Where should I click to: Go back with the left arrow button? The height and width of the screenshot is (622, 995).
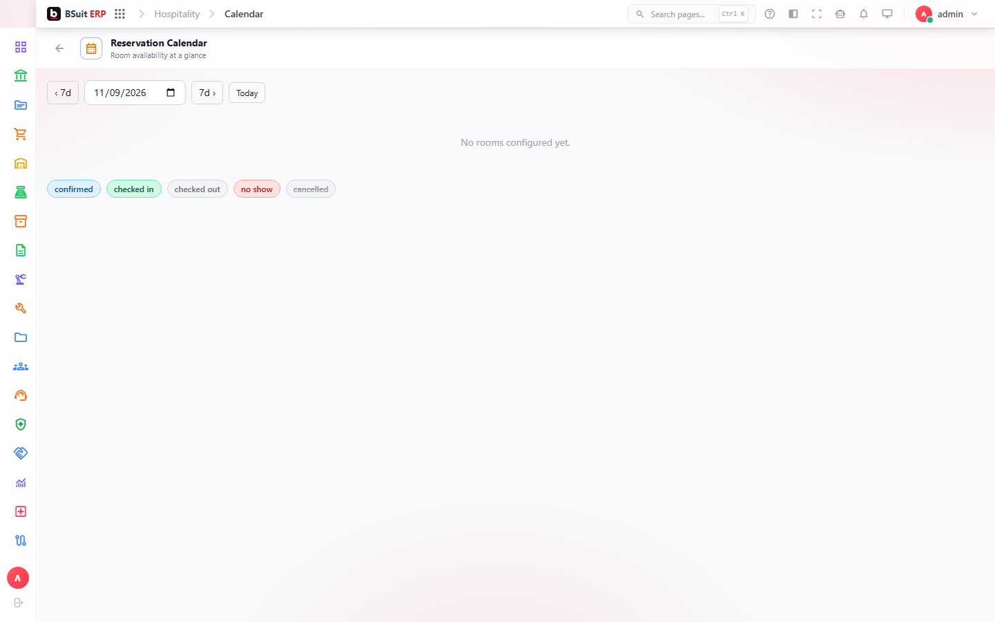59,48
